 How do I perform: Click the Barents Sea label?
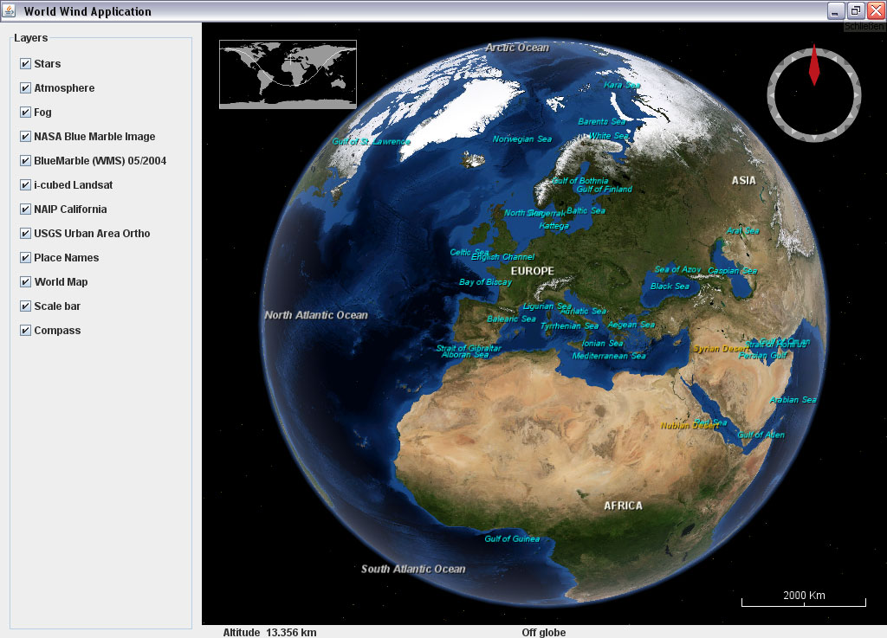[601, 121]
